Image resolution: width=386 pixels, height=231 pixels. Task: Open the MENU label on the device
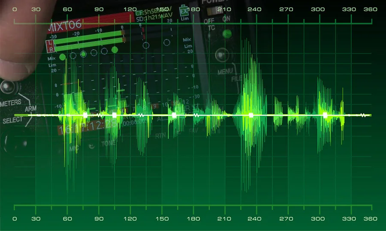[x=225, y=71]
